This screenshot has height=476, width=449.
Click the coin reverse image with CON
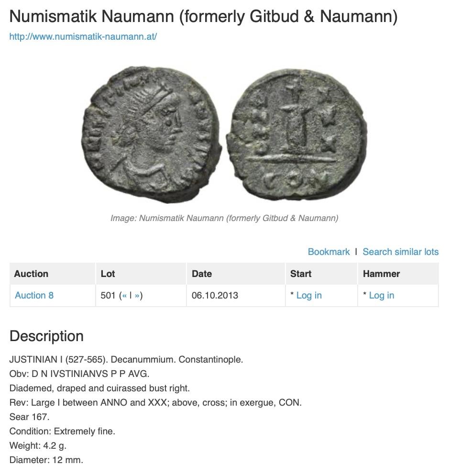tap(296, 135)
